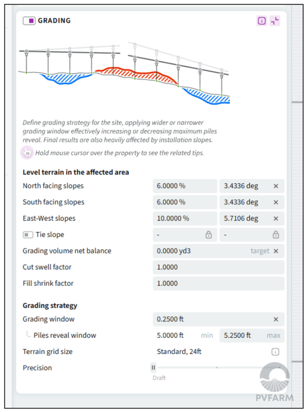
Task: Click the info icon in the GRADING header
Action: tap(262, 21)
